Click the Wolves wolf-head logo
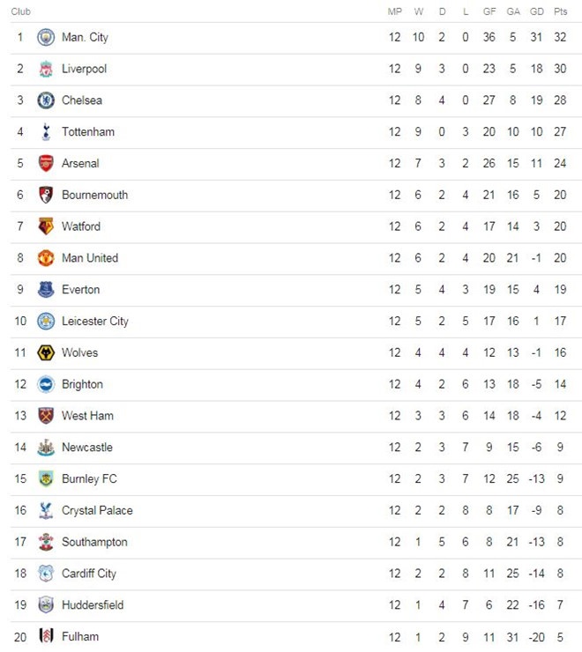Image resolution: width=582 pixels, height=652 pixels. click(46, 352)
